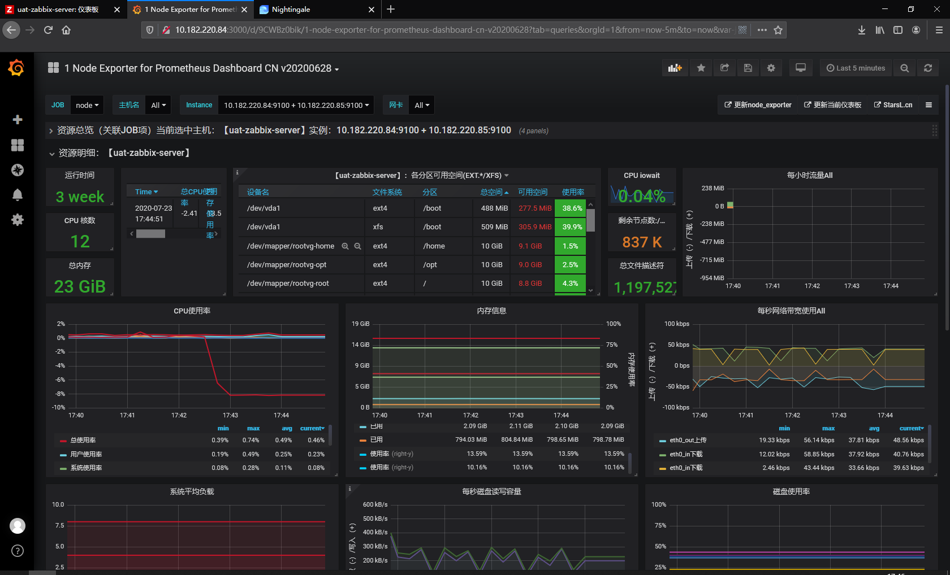Switch to TV view mode with the monitor icon
This screenshot has height=575, width=950.
(801, 68)
